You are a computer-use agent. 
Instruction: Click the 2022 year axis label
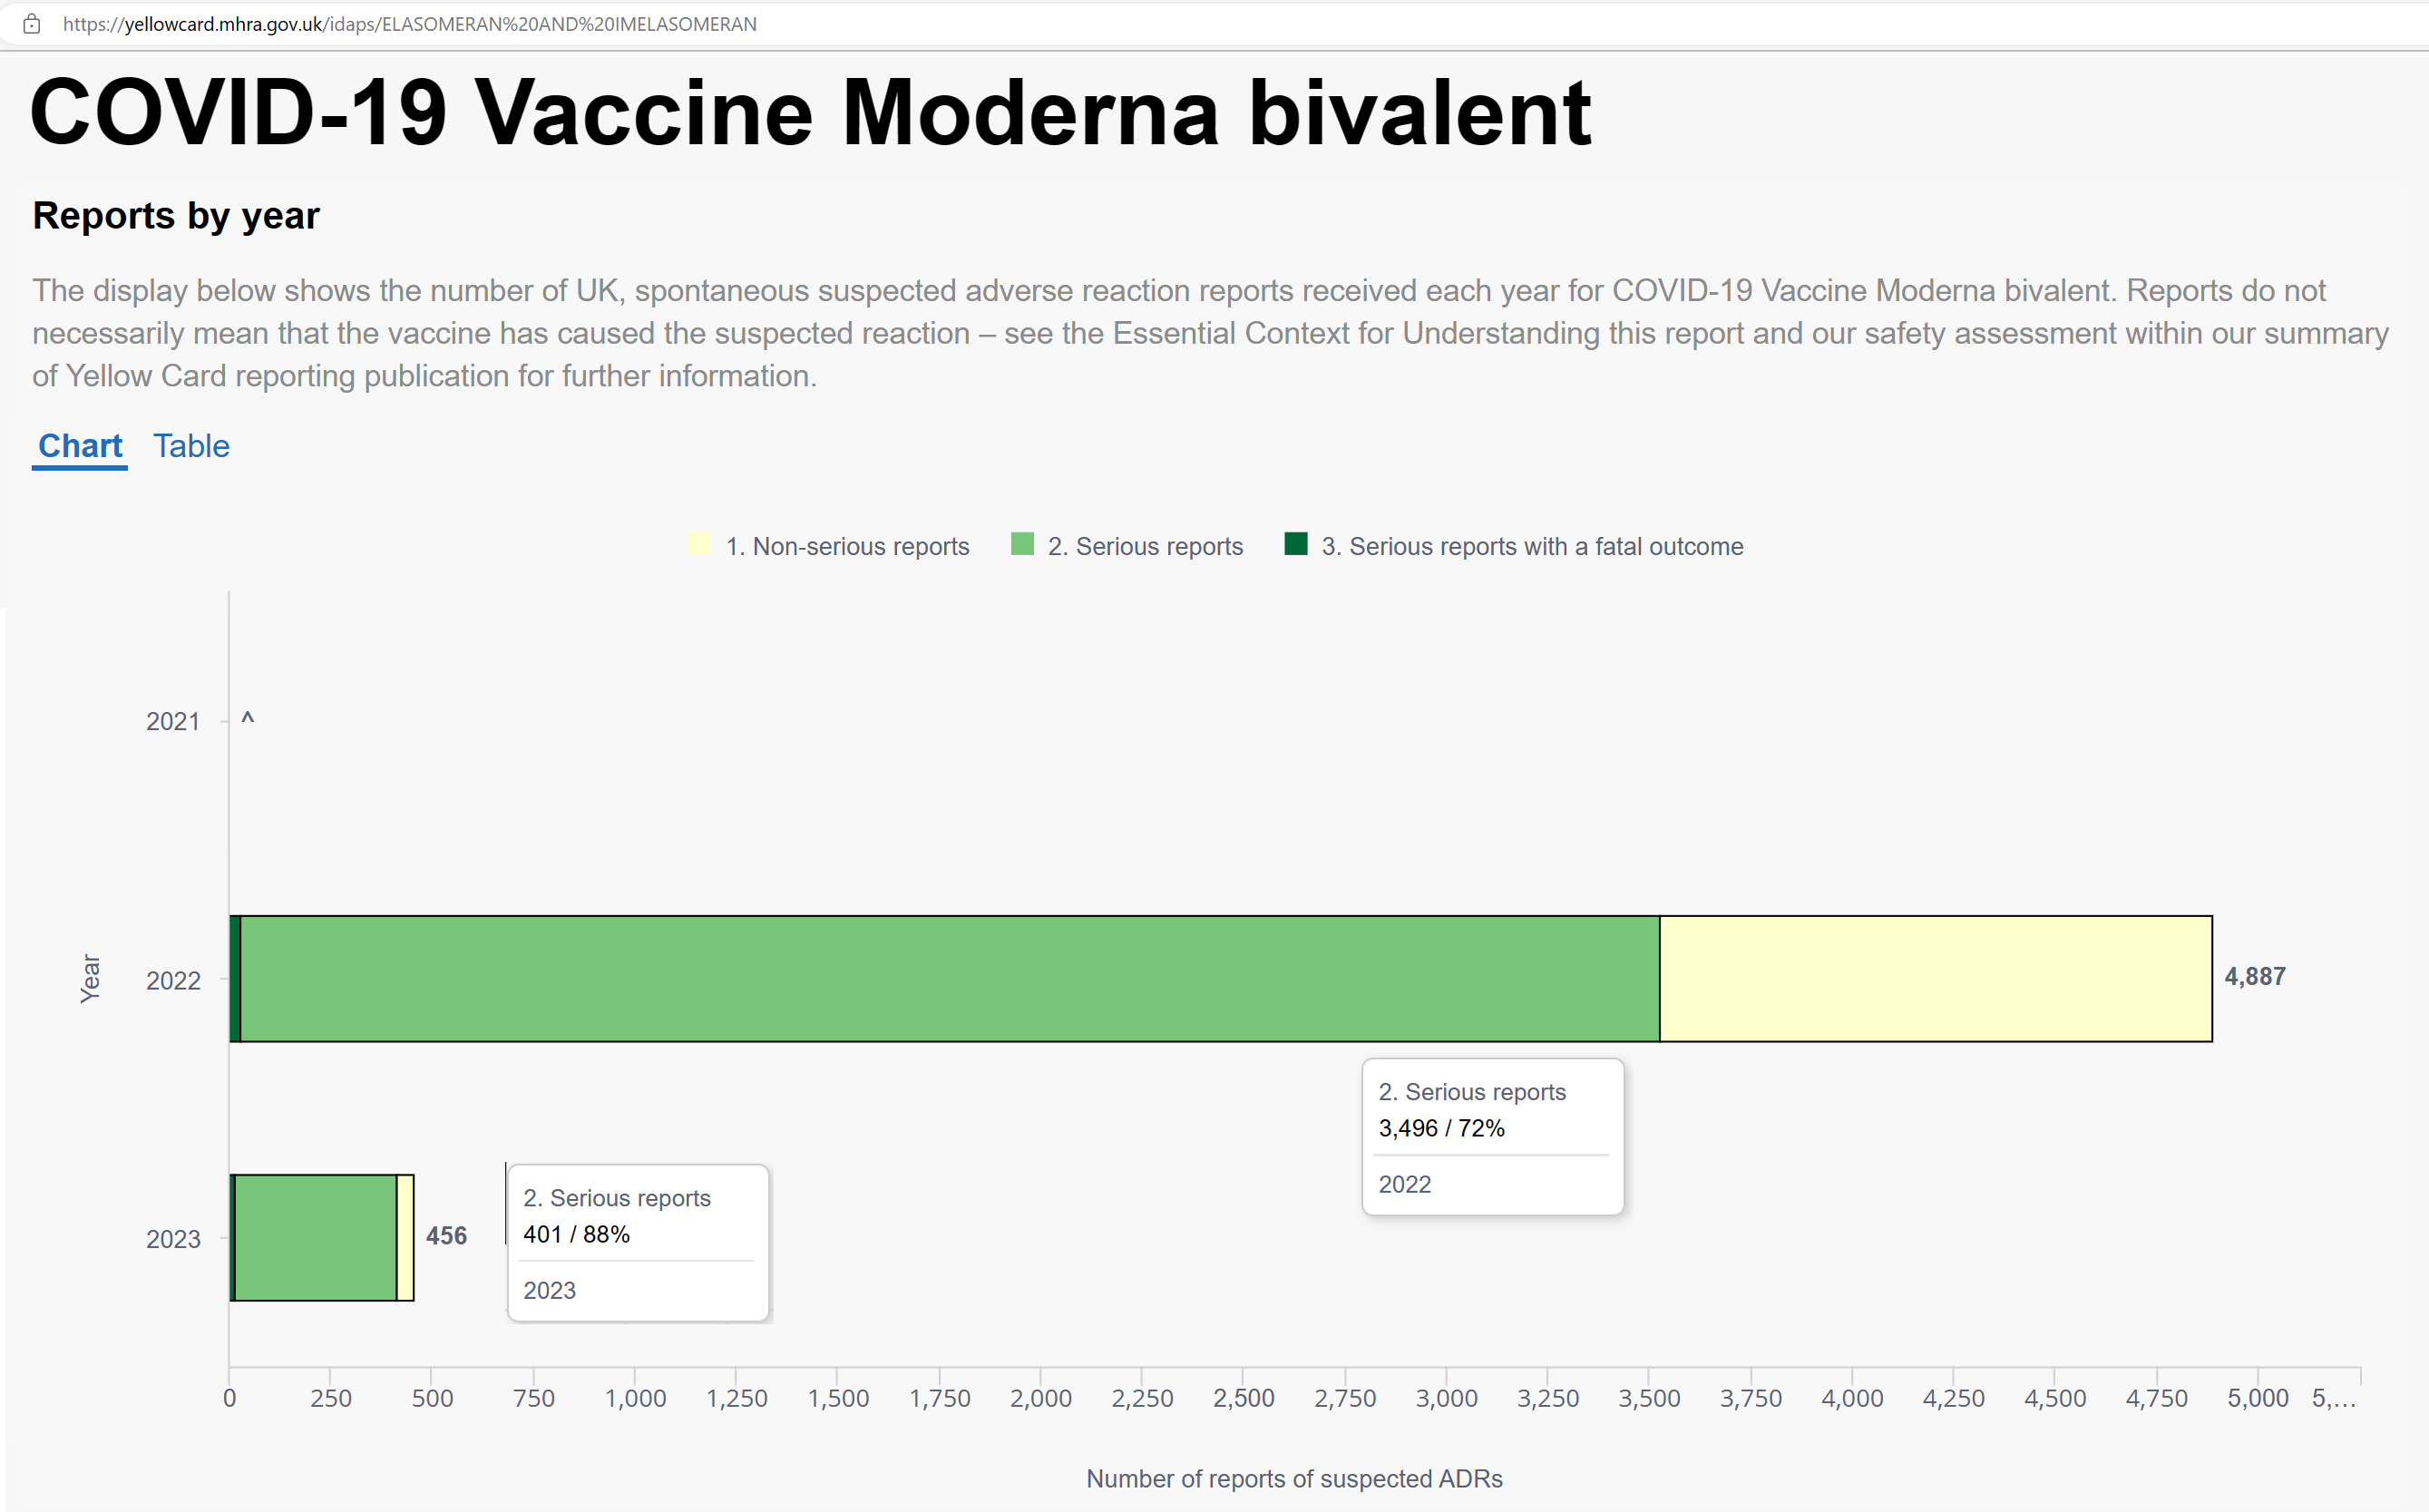173,981
